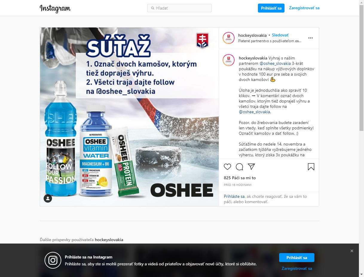Viewport: 364px width, 277px height.
Task: Save post with bookmark icon
Action: 311,167
